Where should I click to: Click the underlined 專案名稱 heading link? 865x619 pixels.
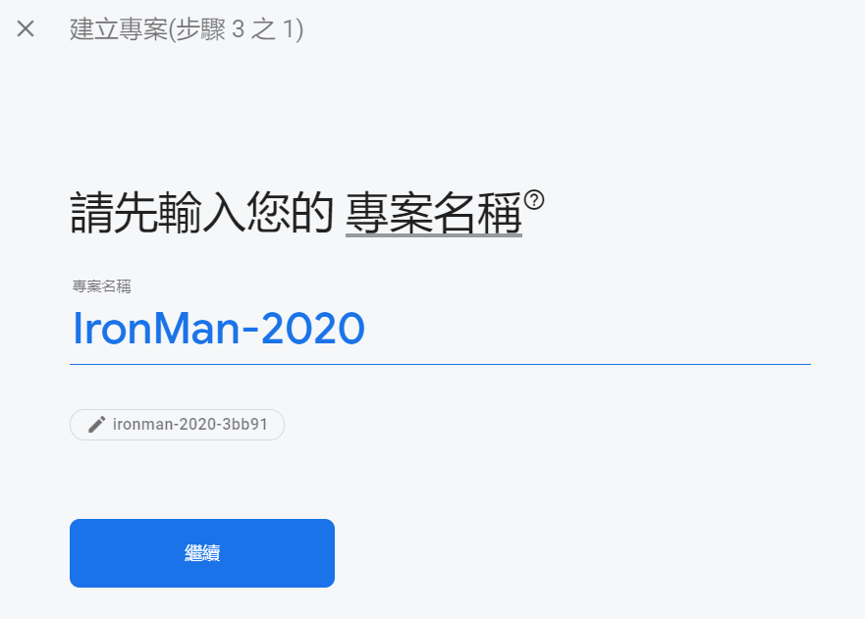(434, 213)
